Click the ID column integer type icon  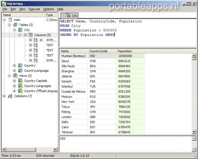coord(36,40)
